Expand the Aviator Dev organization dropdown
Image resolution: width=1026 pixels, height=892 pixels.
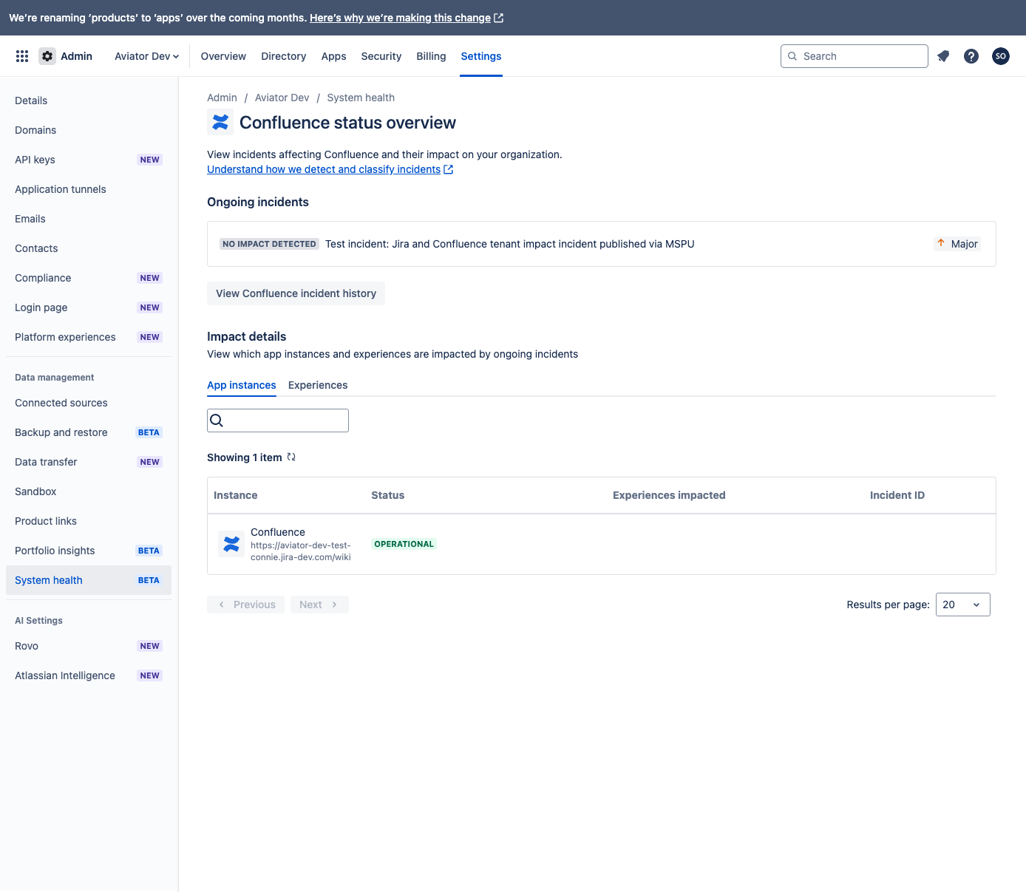point(147,56)
